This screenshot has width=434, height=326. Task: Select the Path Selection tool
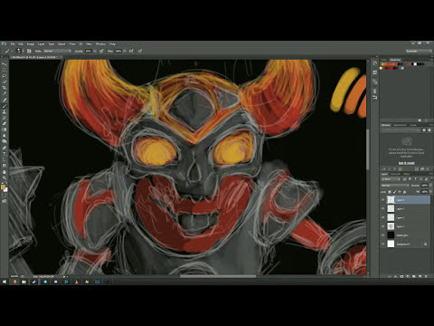pos(5,159)
